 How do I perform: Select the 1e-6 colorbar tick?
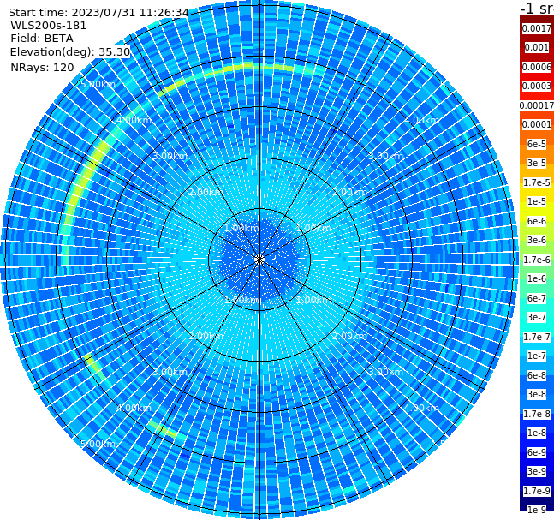[x=537, y=278]
